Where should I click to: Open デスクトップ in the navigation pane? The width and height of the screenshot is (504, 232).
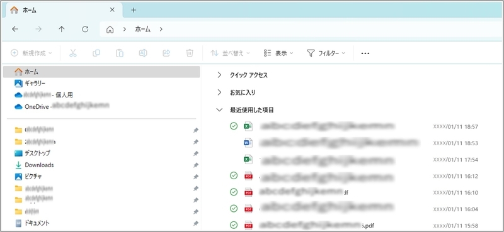[x=33, y=153]
